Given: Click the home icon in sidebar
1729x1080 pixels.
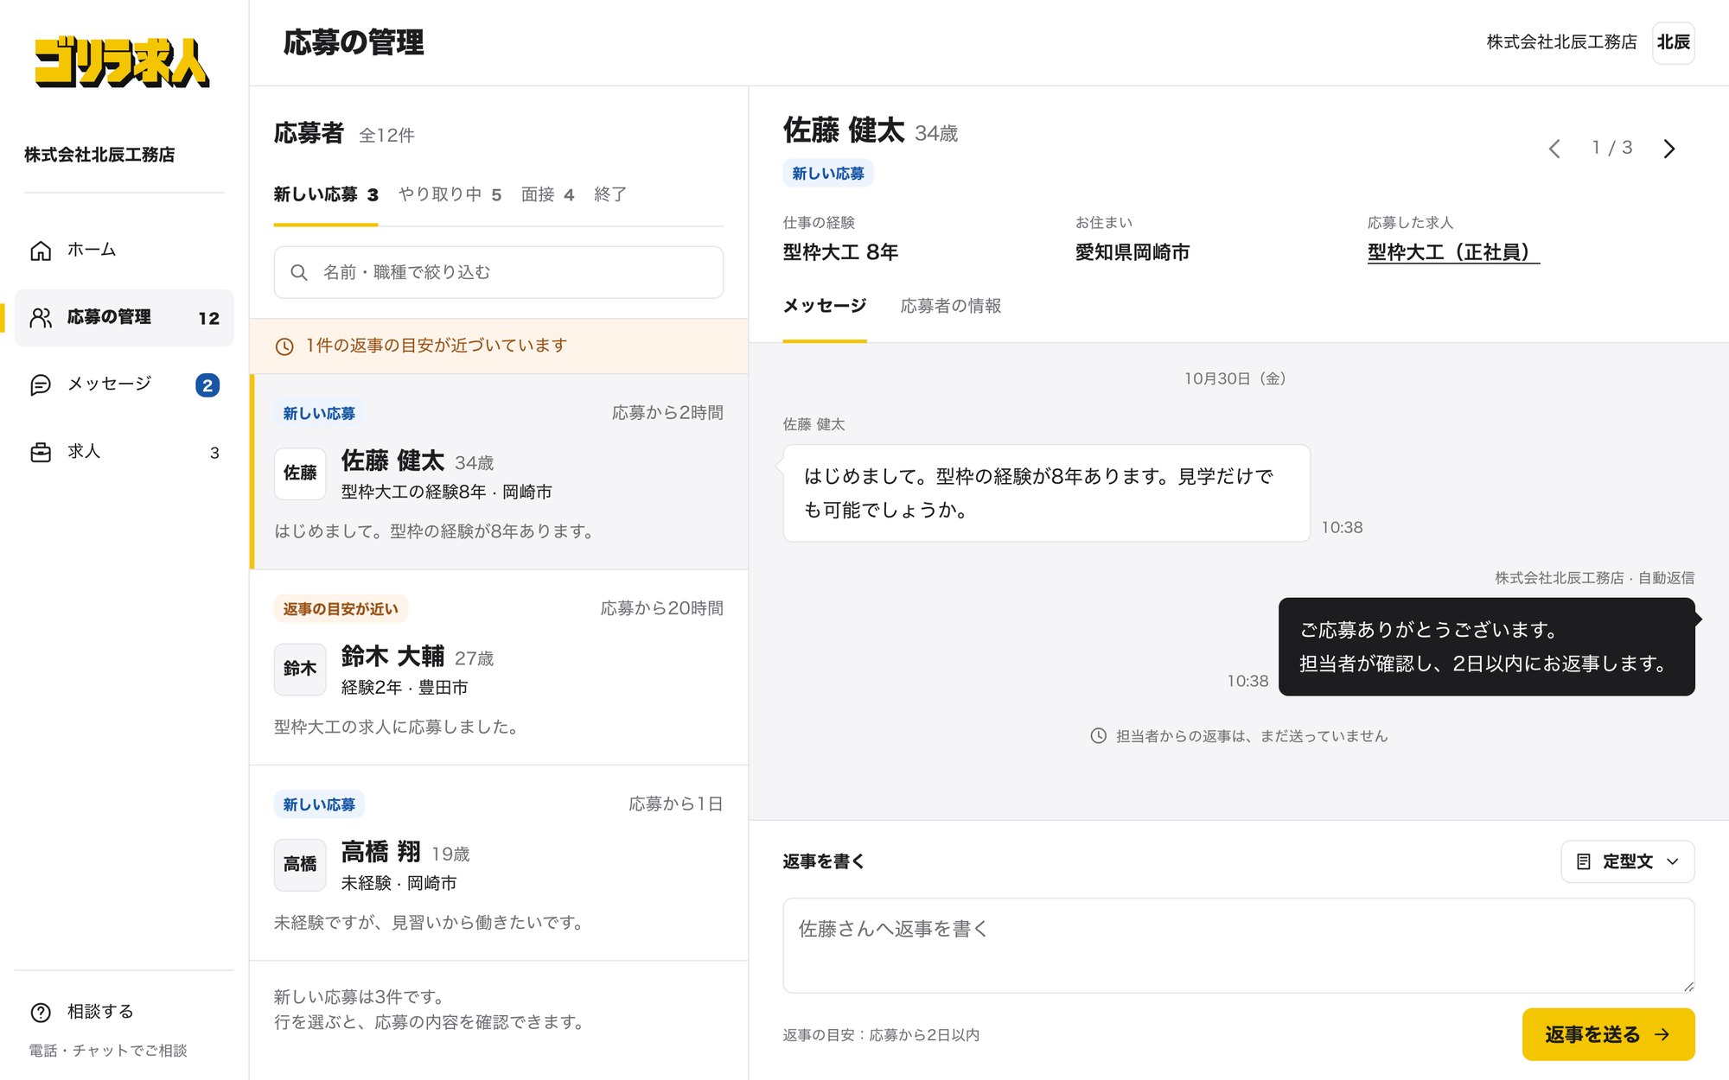Looking at the screenshot, I should tap(41, 251).
